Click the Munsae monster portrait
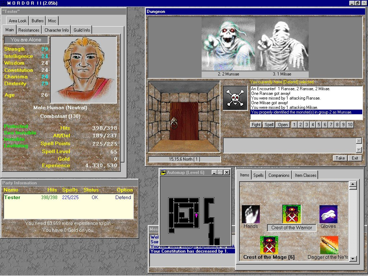 click(x=228, y=44)
